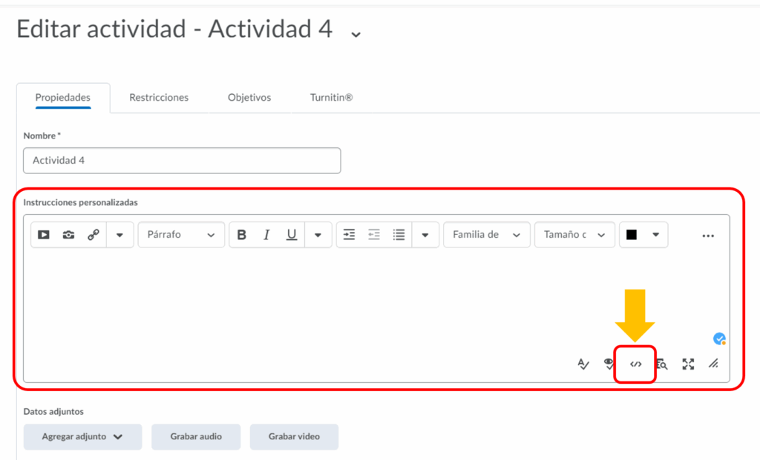This screenshot has height=460, width=760.
Task: Click the three-dot more actions button
Action: point(708,236)
